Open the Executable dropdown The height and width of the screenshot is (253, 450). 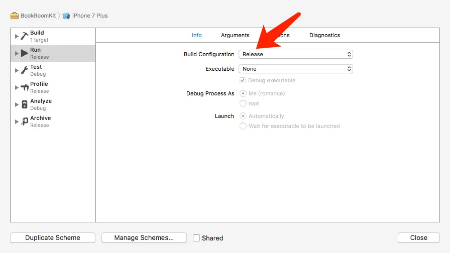click(296, 69)
